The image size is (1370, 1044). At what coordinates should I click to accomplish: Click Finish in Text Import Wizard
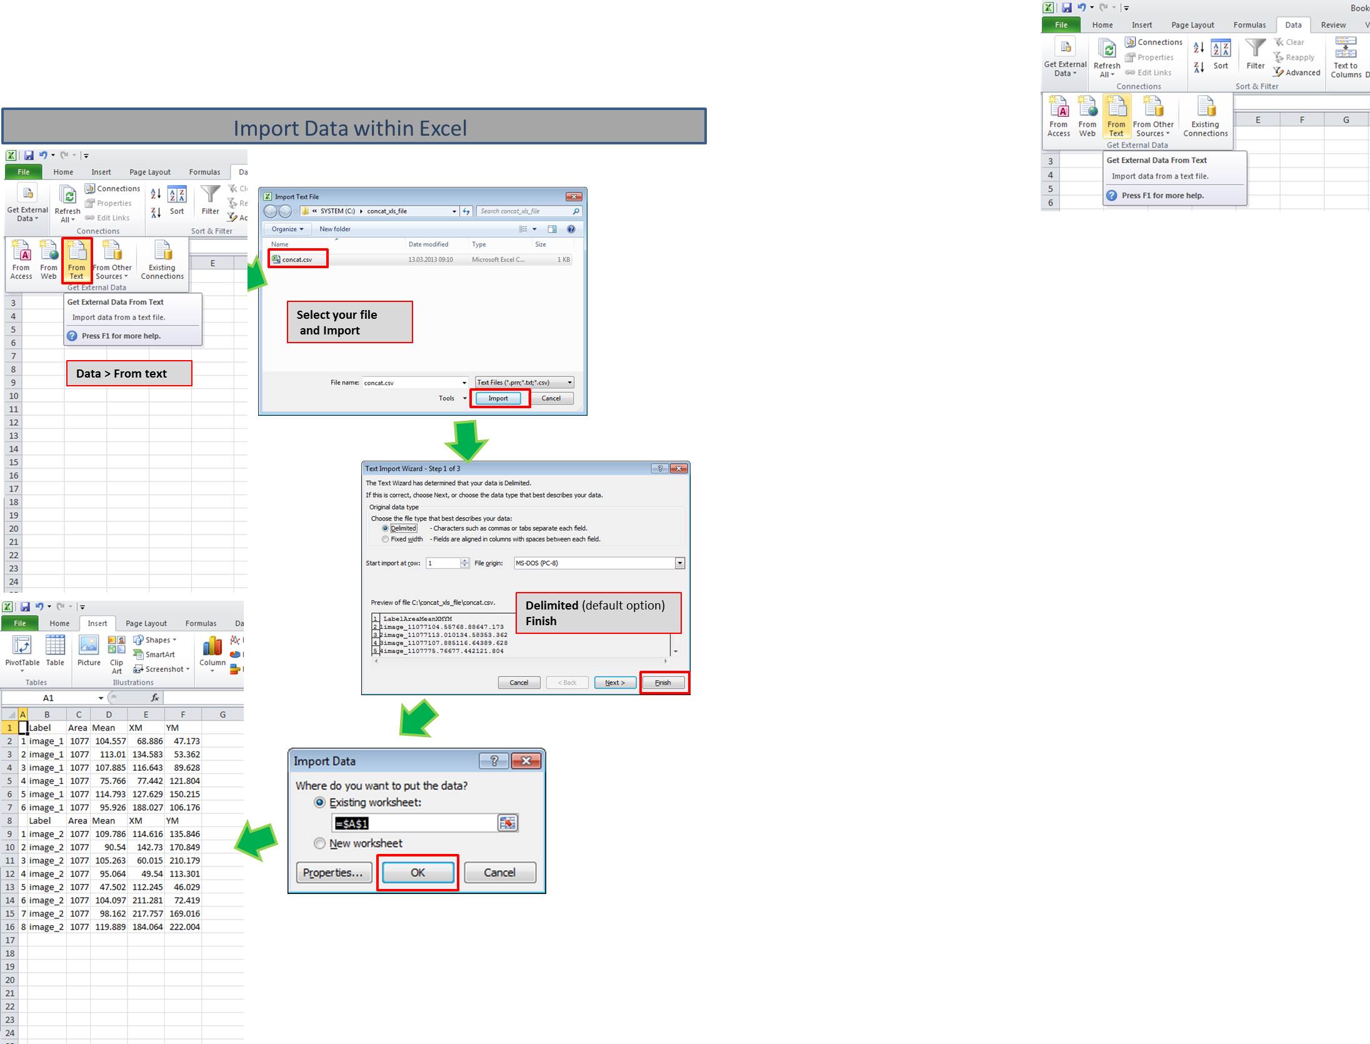click(662, 683)
